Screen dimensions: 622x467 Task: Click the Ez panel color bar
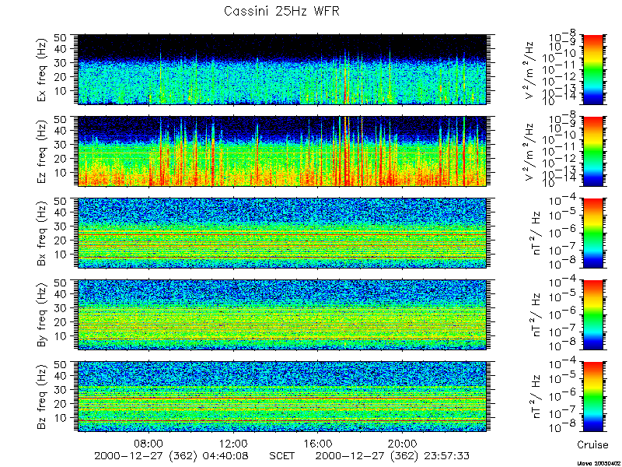593,151
